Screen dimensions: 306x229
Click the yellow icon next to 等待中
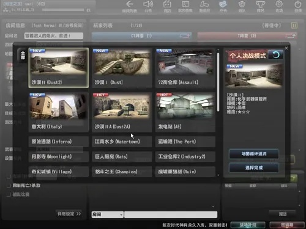[x=294, y=26]
